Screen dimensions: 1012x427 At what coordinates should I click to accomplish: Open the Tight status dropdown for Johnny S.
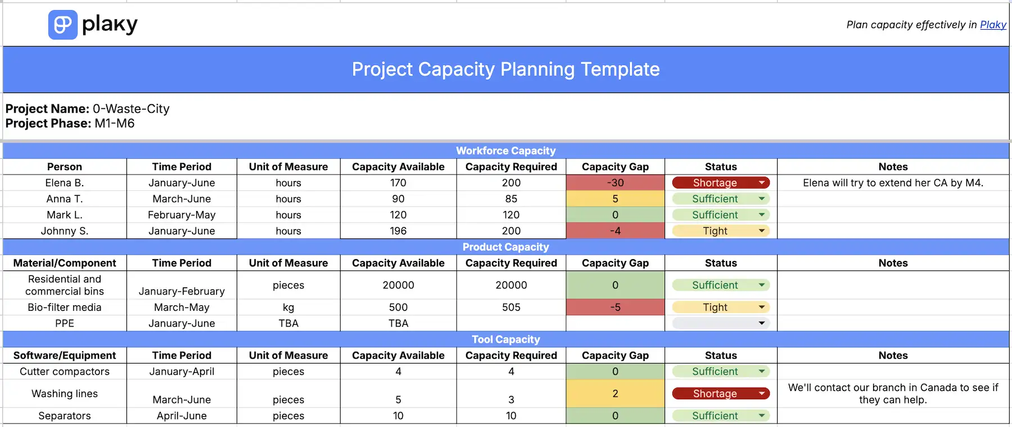(762, 231)
